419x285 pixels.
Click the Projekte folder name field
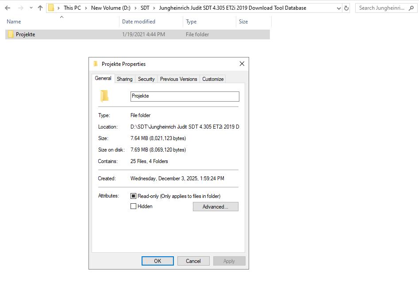(x=185, y=96)
